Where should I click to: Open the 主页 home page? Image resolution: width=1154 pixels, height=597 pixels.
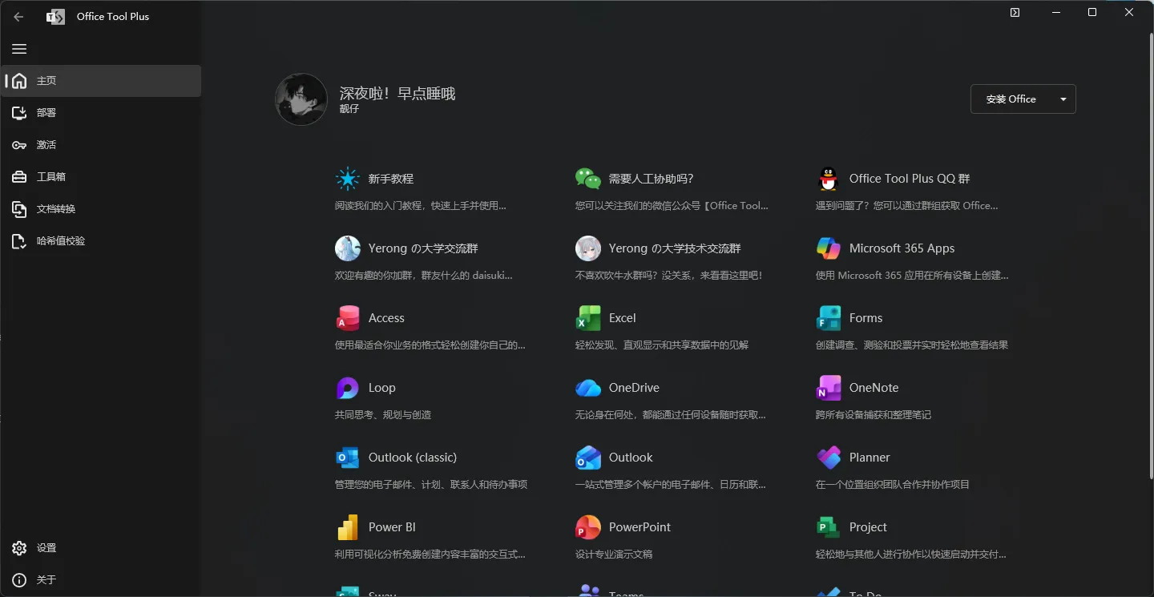(101, 81)
